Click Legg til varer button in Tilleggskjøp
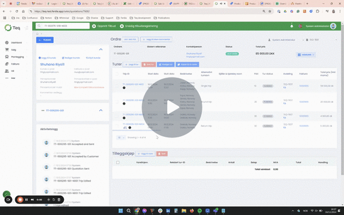Screen dimensions: 344x215 145,154
